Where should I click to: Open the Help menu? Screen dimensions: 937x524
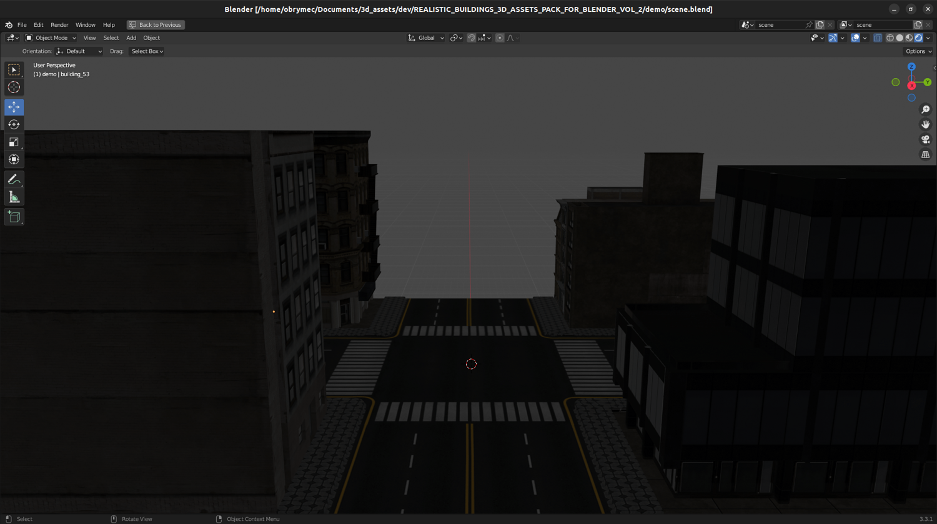(x=109, y=25)
